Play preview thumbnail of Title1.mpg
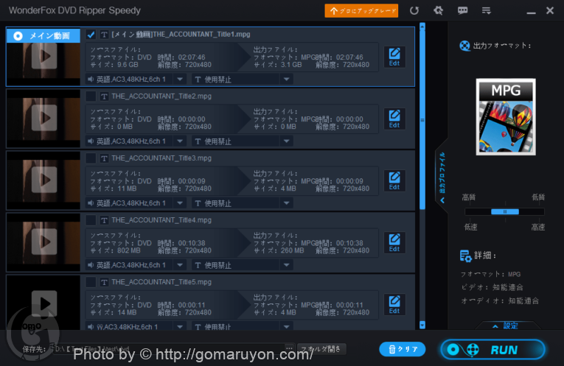Image resolution: width=564 pixels, height=366 pixels. (44, 56)
